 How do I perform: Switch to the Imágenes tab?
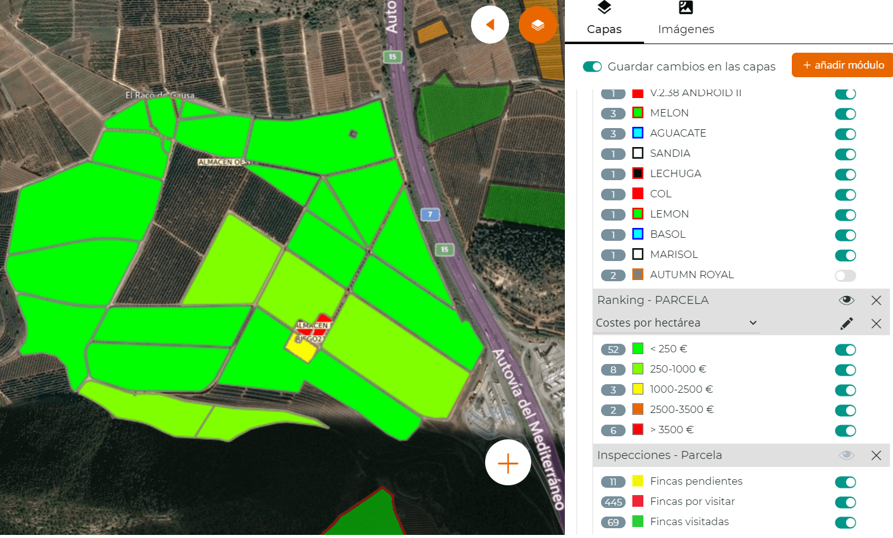[686, 20]
